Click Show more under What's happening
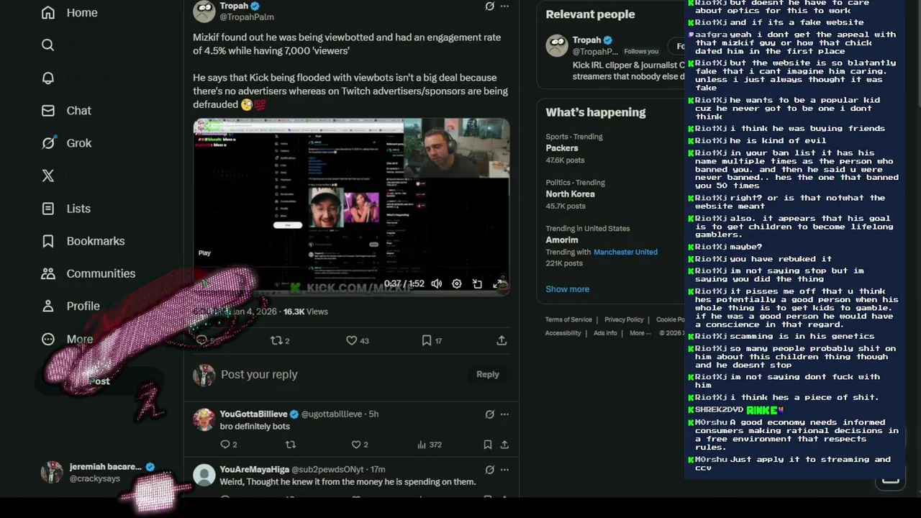 [567, 289]
